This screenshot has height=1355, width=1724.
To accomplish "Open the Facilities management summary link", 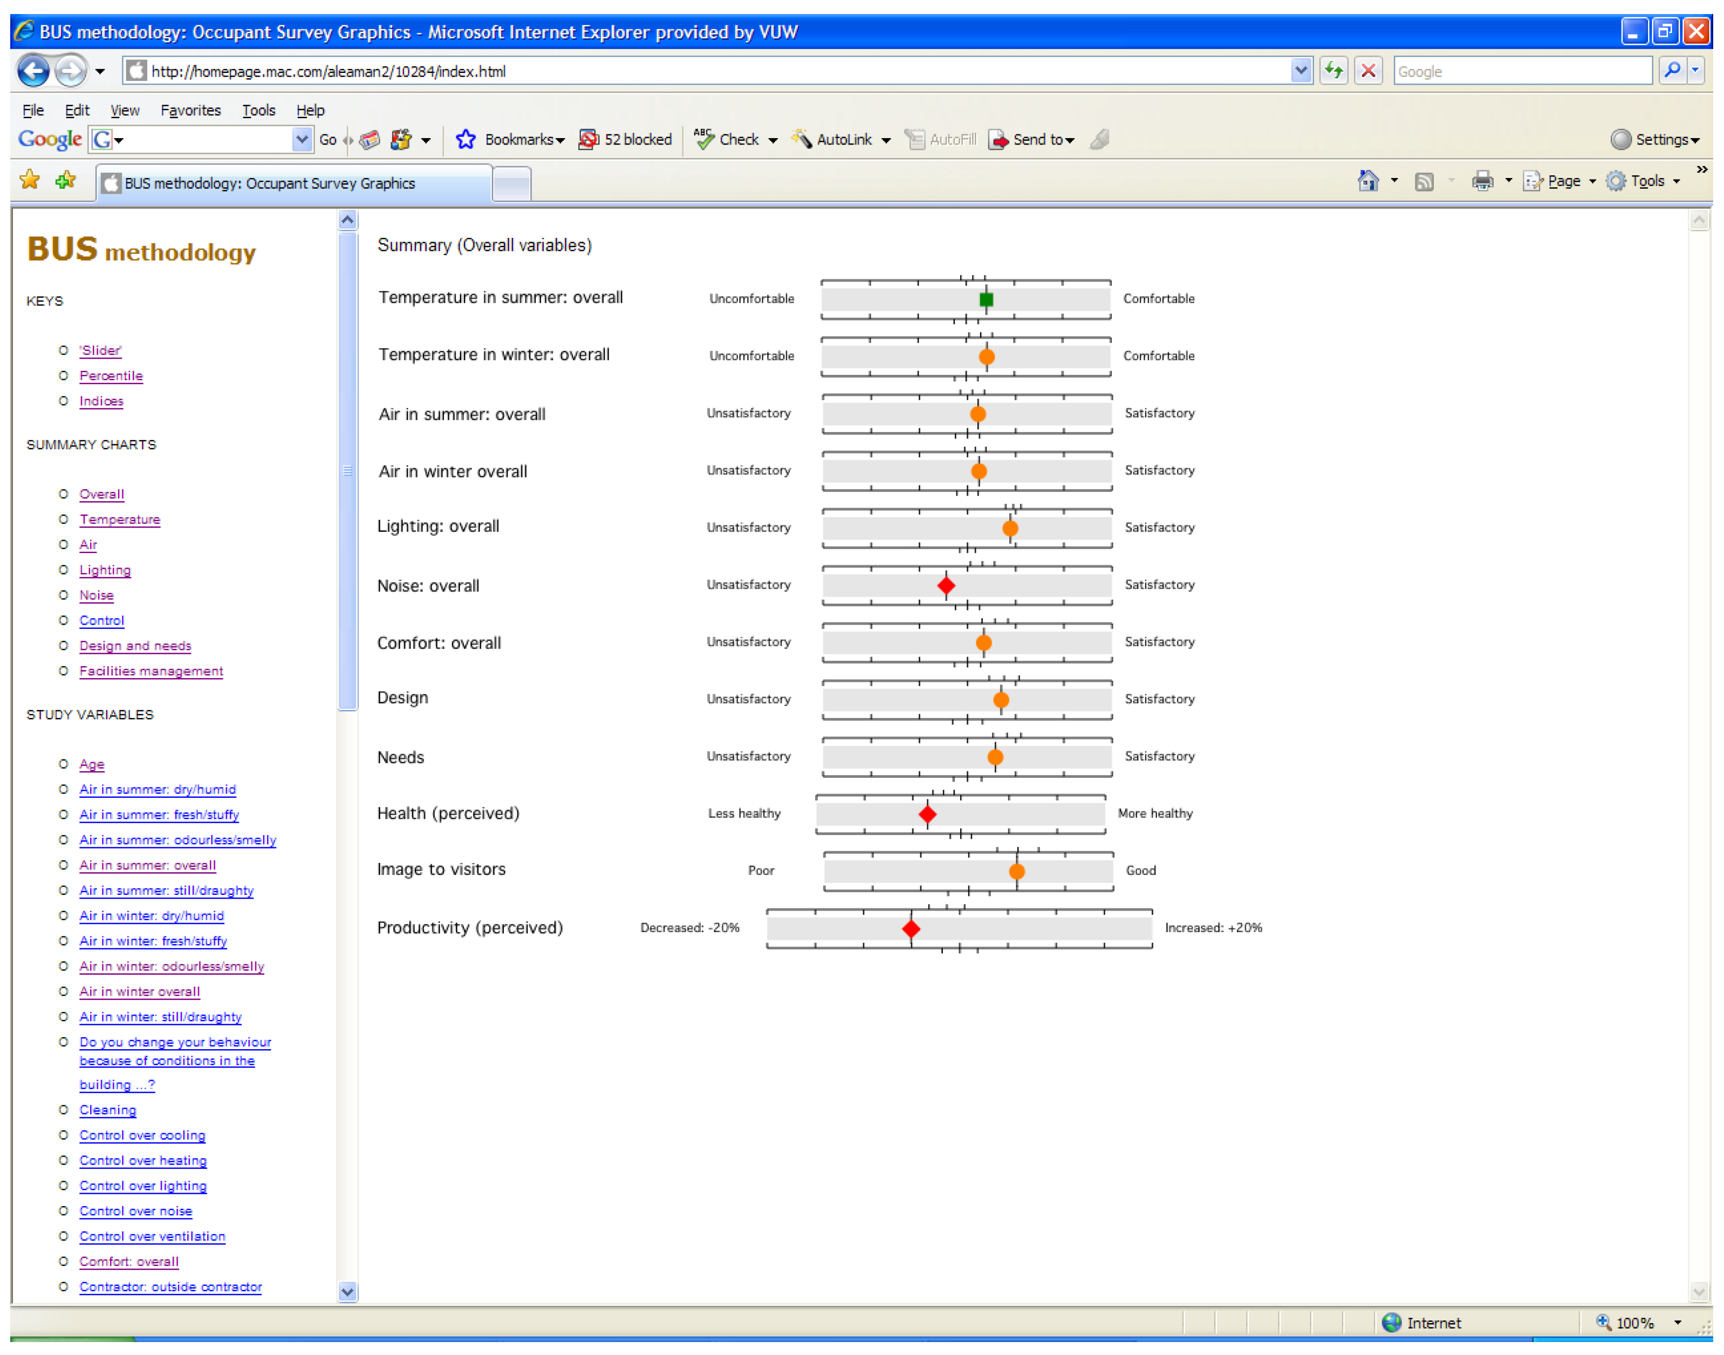I will point(150,671).
